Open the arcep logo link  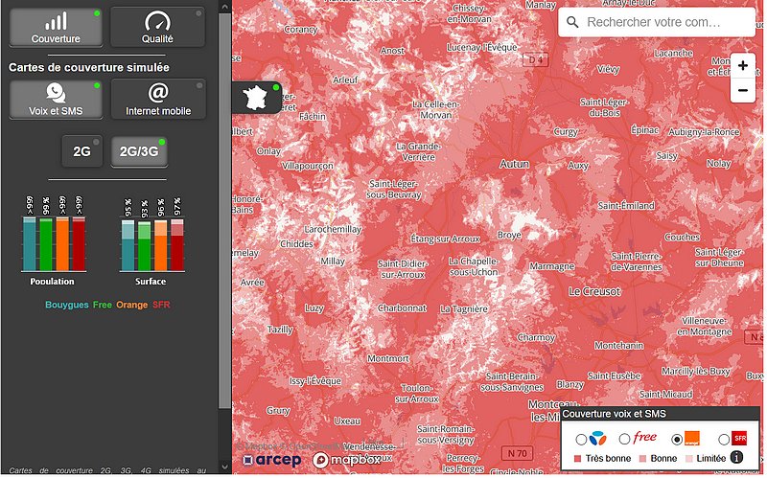(x=272, y=460)
